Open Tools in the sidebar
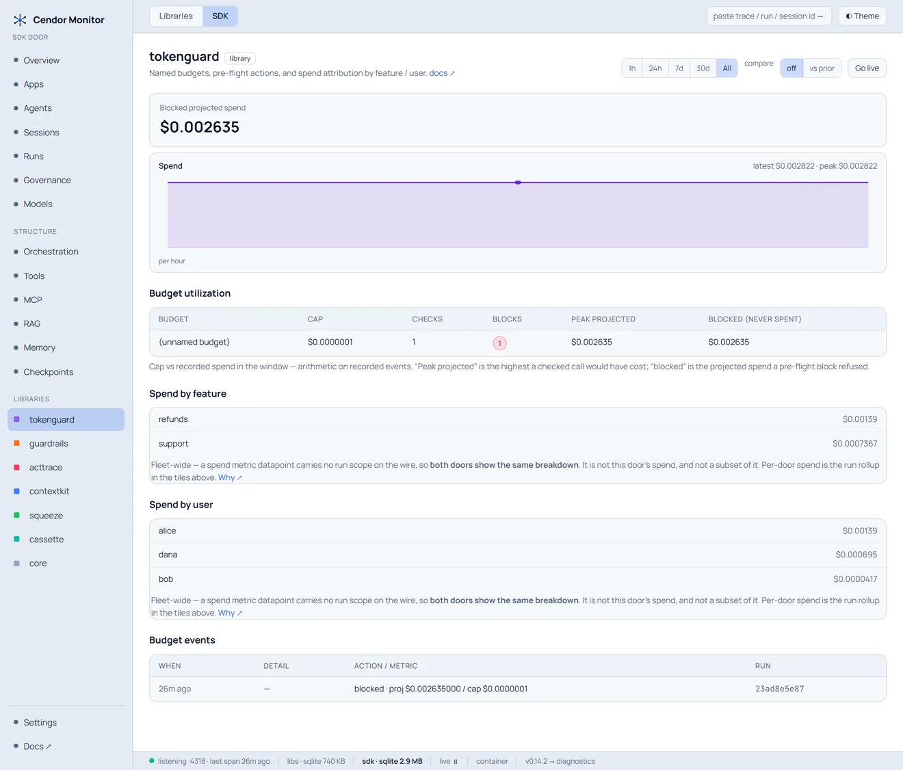 click(66, 276)
